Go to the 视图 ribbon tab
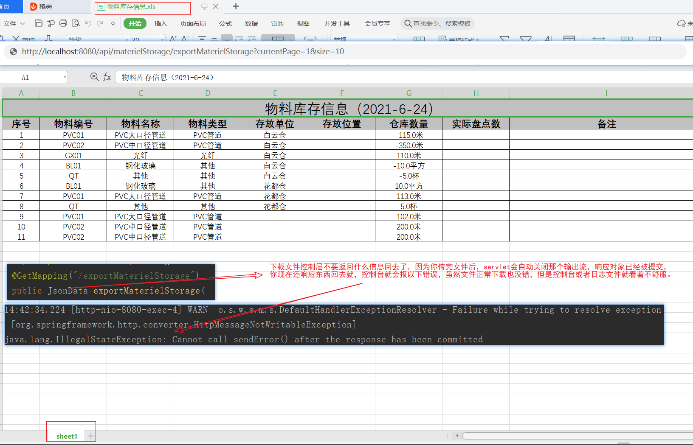The width and height of the screenshot is (693, 445). (x=303, y=24)
